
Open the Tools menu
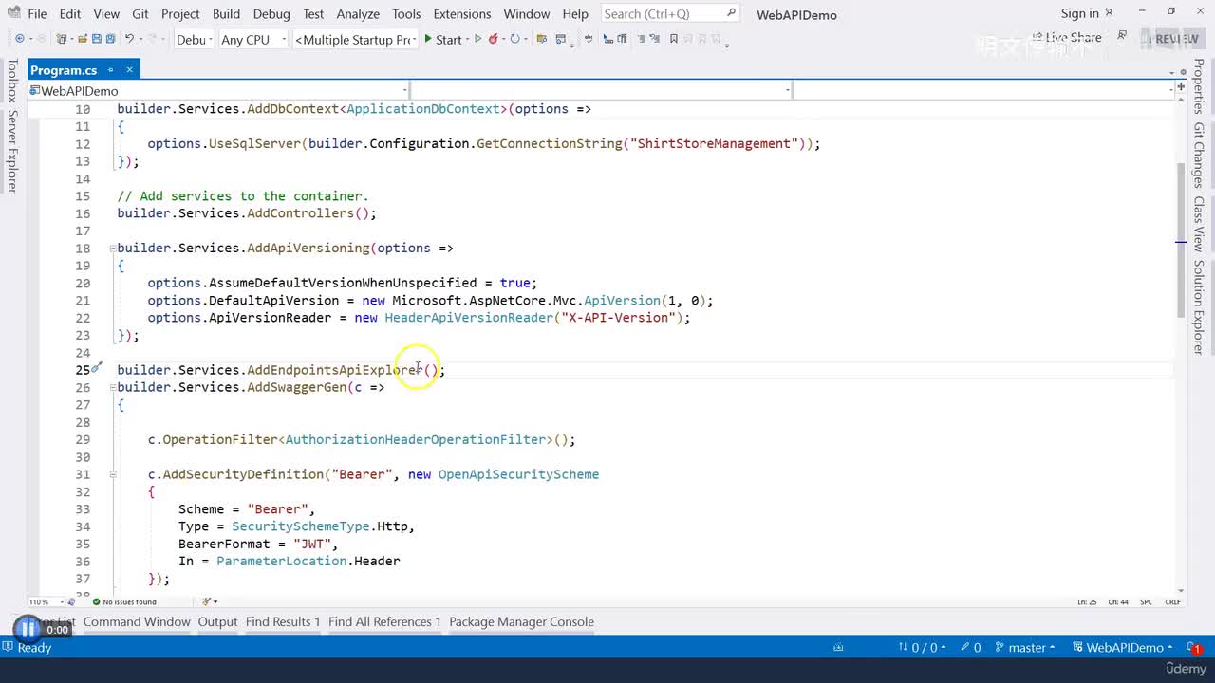406,13
